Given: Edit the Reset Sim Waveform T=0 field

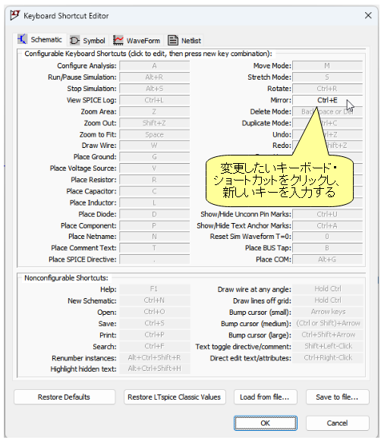Looking at the screenshot, I should tap(327, 237).
